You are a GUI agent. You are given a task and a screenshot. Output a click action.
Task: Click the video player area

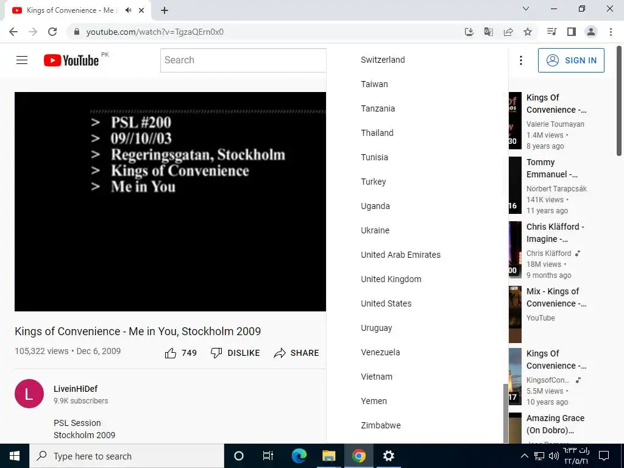click(x=171, y=201)
